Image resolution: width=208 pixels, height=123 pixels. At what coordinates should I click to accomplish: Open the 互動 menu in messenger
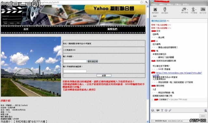[x=178, y=5]
